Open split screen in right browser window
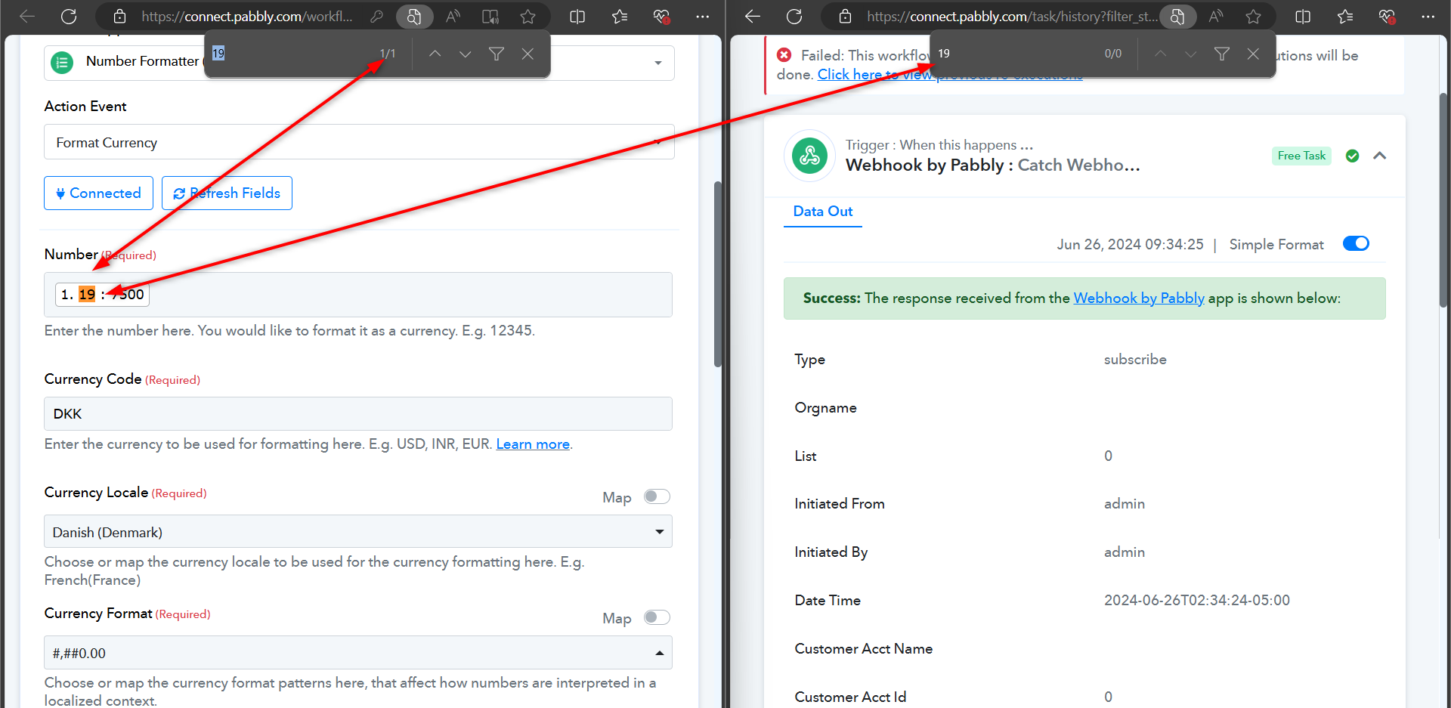This screenshot has height=708, width=1451. (1303, 17)
